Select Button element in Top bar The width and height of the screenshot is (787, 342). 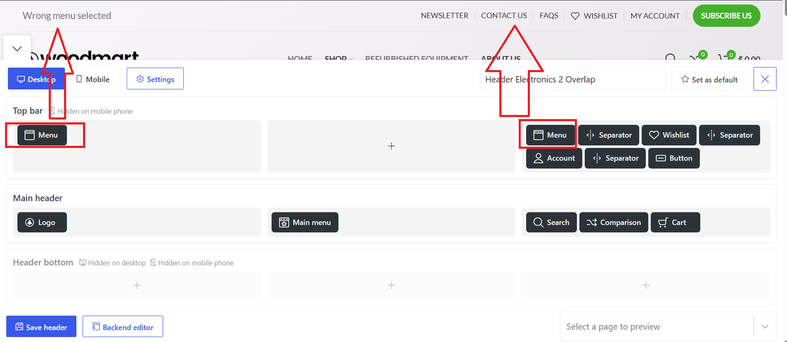pos(674,158)
